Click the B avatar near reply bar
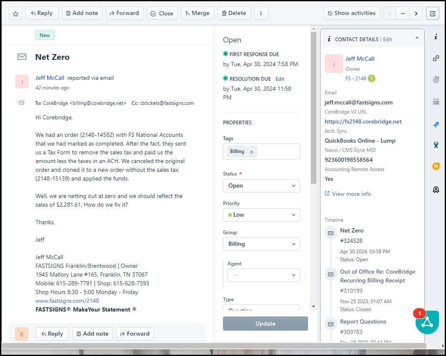446x356 pixels. tap(22, 334)
